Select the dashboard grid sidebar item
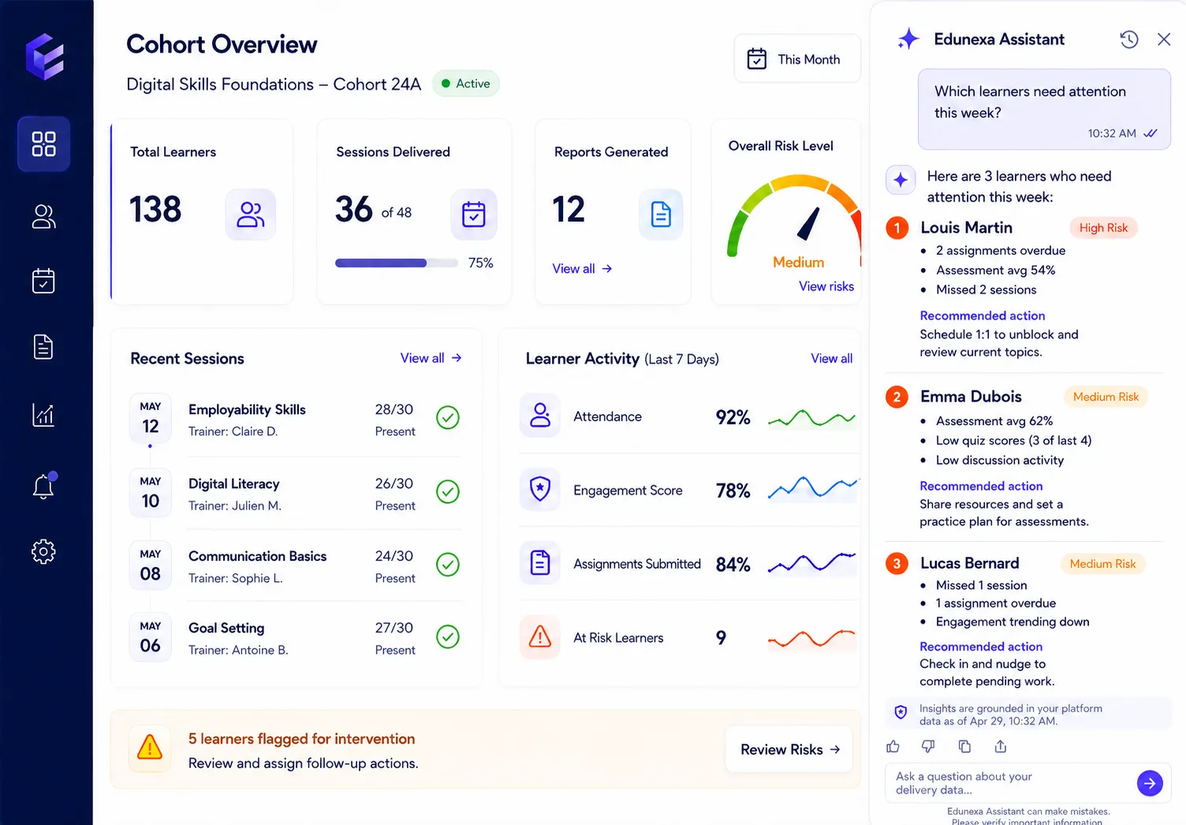Image resolution: width=1186 pixels, height=825 pixels. [43, 144]
